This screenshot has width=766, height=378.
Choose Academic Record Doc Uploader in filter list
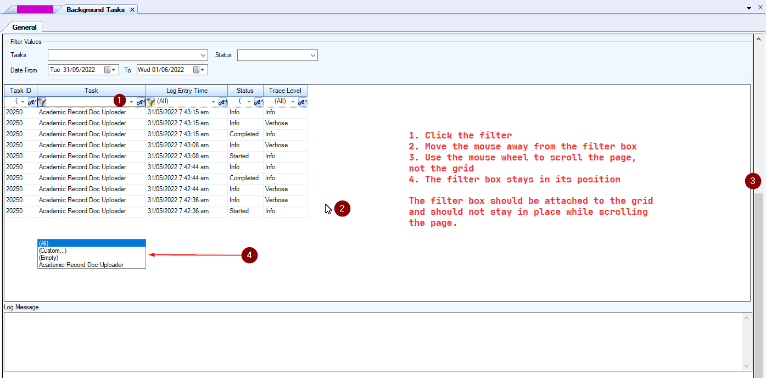point(81,265)
